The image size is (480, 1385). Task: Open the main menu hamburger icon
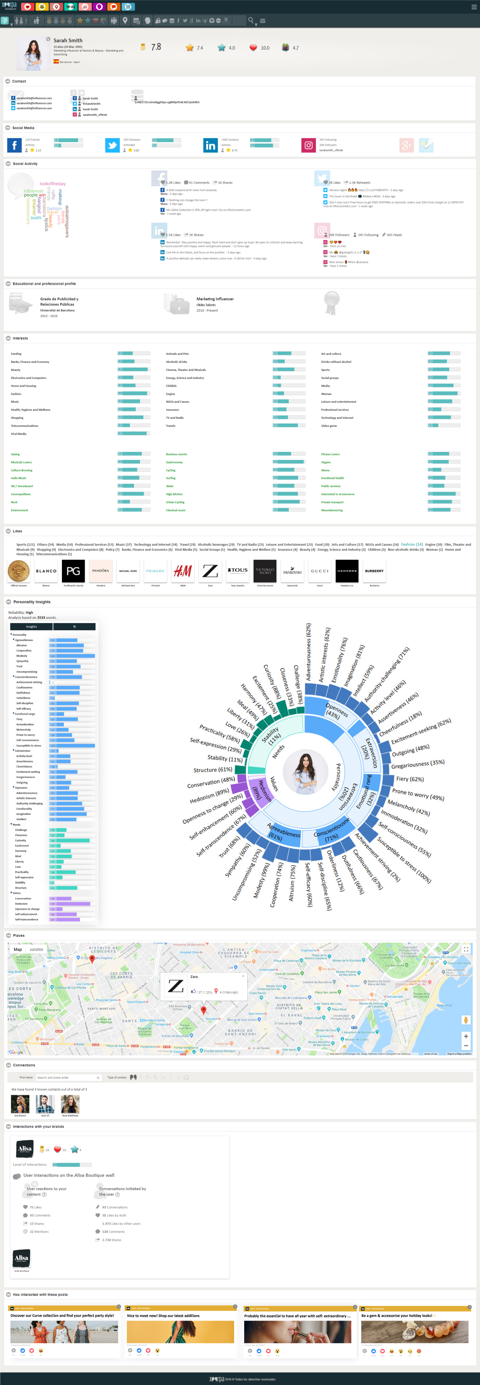(474, 7)
